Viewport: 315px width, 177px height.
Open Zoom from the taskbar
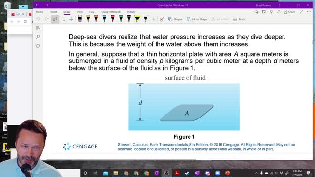click(x=218, y=173)
